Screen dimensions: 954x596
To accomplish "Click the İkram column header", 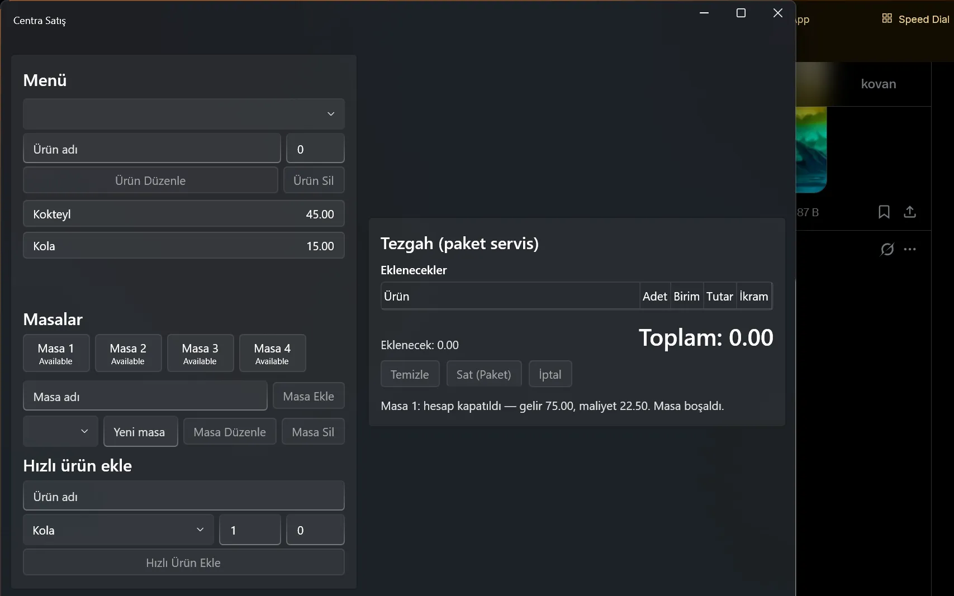I will [x=754, y=296].
